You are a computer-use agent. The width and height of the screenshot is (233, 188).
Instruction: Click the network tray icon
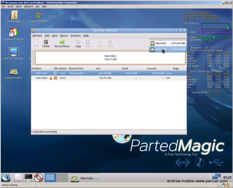pyautogui.click(x=216, y=177)
